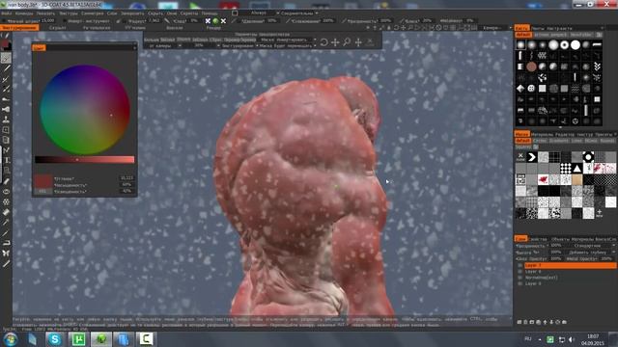Click the color wheel to pick hue
618x347 pixels.
pos(85,110)
